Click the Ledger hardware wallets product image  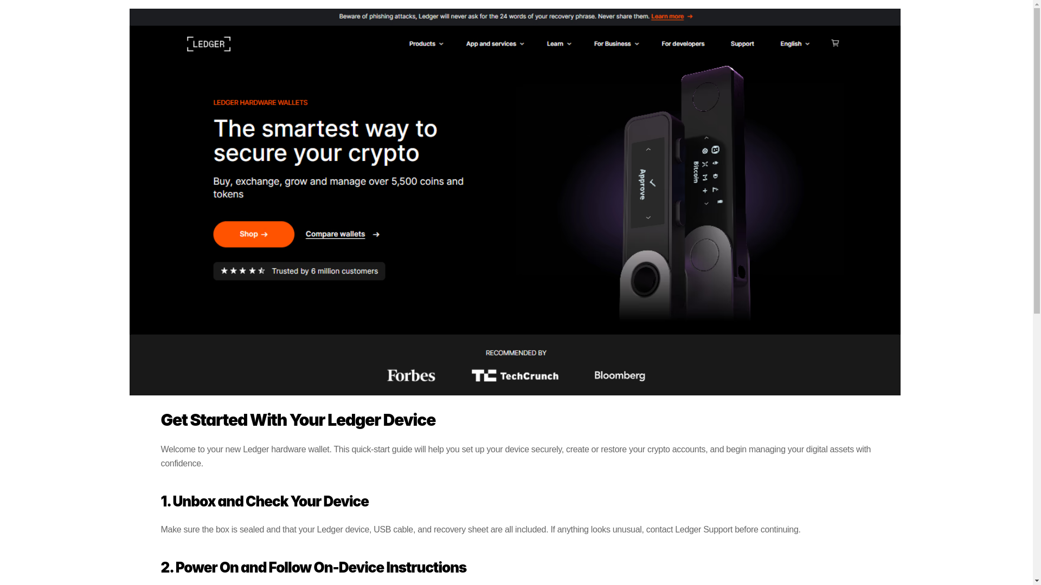tap(684, 192)
